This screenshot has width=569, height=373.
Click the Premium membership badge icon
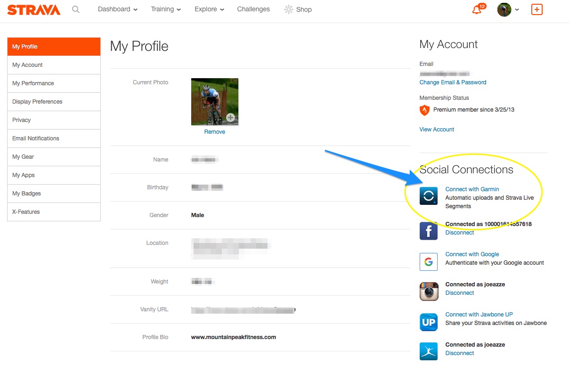coord(424,110)
